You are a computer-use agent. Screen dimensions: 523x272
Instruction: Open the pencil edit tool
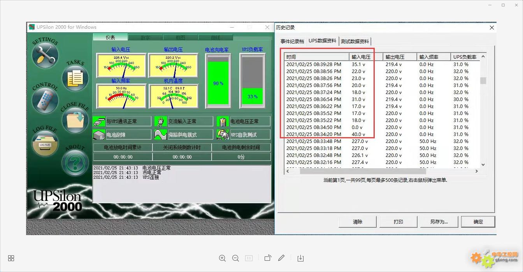281,258
